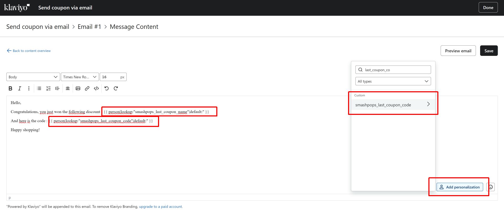
Task: Click the indent icon
Action: point(57,88)
